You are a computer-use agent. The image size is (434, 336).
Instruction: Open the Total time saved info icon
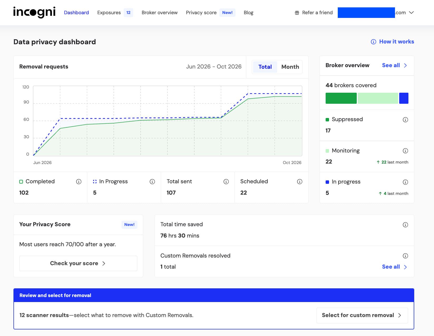pyautogui.click(x=406, y=225)
